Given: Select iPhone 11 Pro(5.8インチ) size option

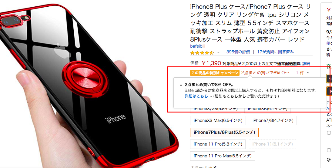Looking at the screenshot, I should click(218, 144).
